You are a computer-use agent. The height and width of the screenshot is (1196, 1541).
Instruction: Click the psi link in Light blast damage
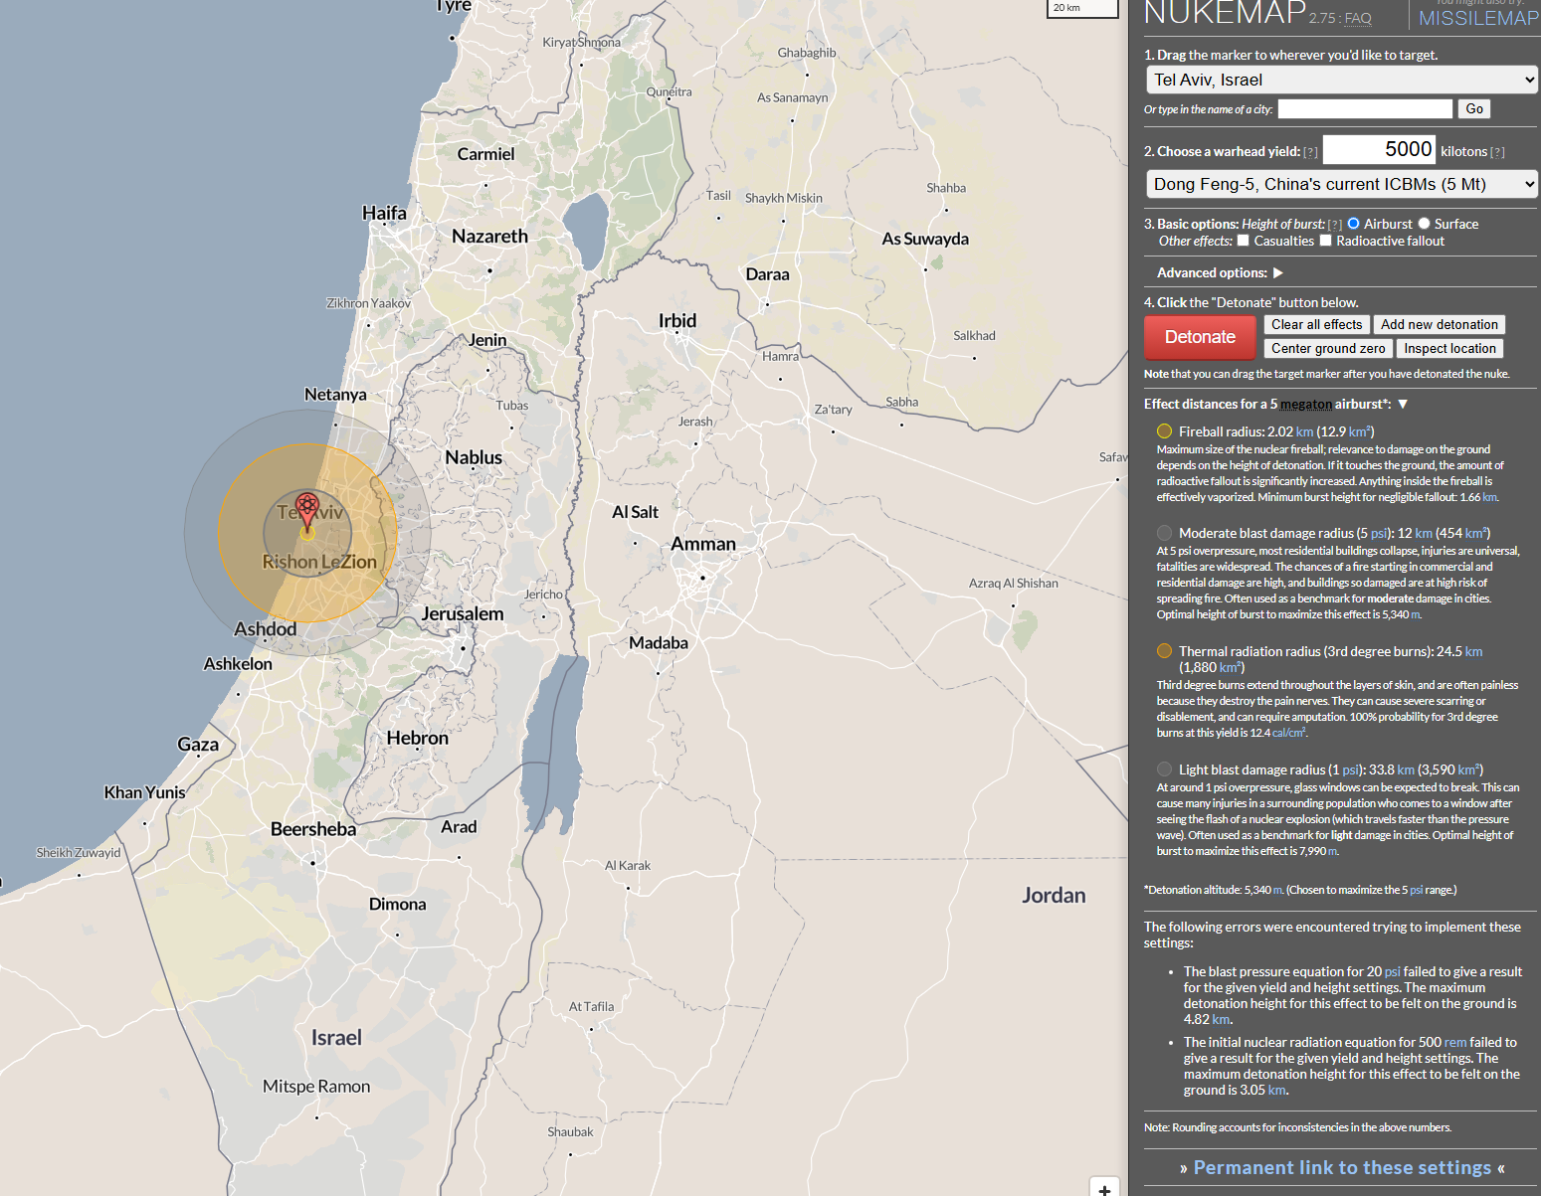[x=1351, y=769]
